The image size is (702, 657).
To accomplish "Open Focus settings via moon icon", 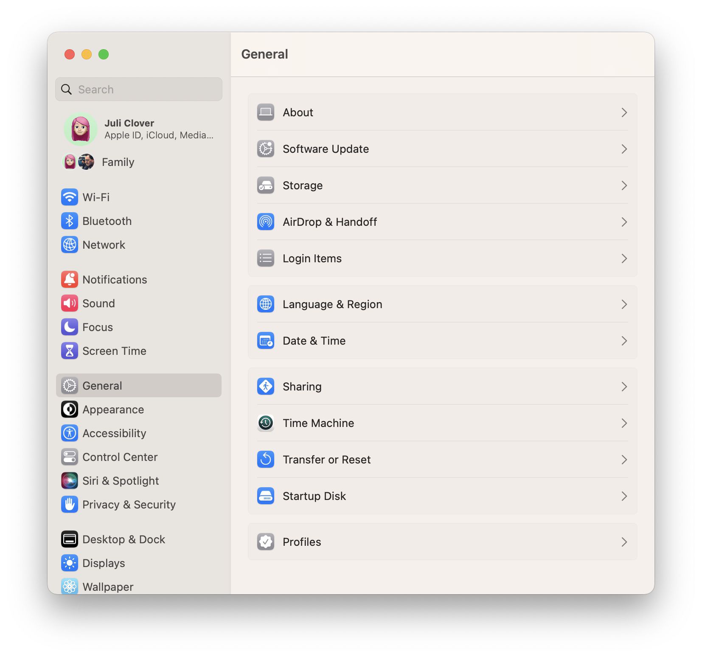I will coord(69,327).
